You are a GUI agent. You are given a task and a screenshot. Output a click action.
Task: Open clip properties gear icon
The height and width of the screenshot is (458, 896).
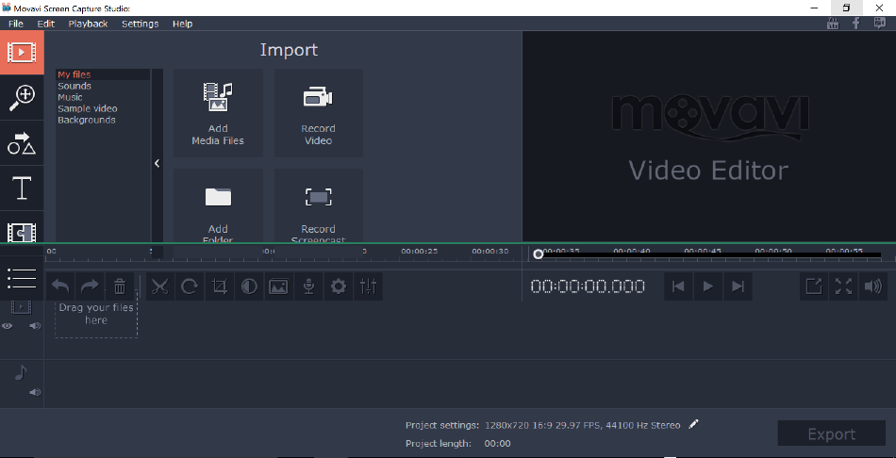point(339,286)
